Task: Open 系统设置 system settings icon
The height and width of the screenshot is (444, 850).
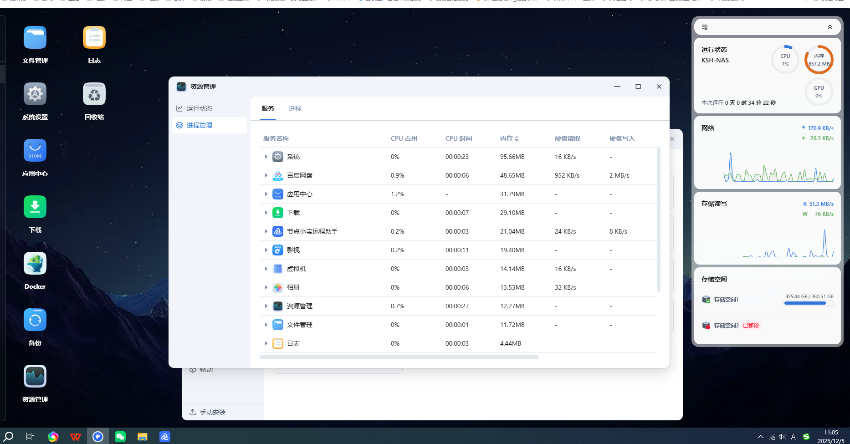Action: point(35,94)
